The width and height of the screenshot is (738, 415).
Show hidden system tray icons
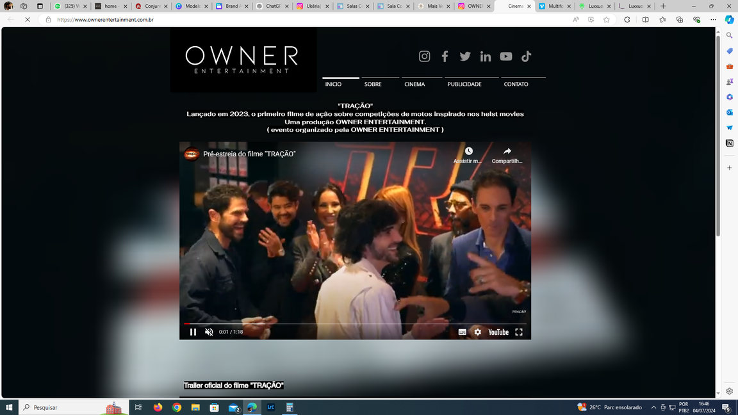653,407
